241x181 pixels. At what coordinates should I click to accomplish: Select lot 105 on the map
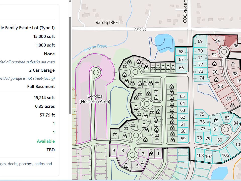(x=225, y=155)
